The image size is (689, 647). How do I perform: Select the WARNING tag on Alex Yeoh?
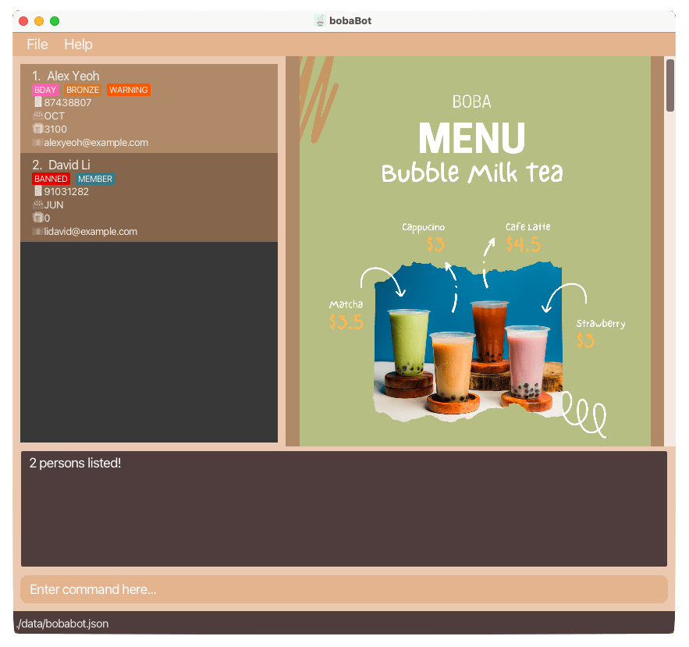[128, 90]
